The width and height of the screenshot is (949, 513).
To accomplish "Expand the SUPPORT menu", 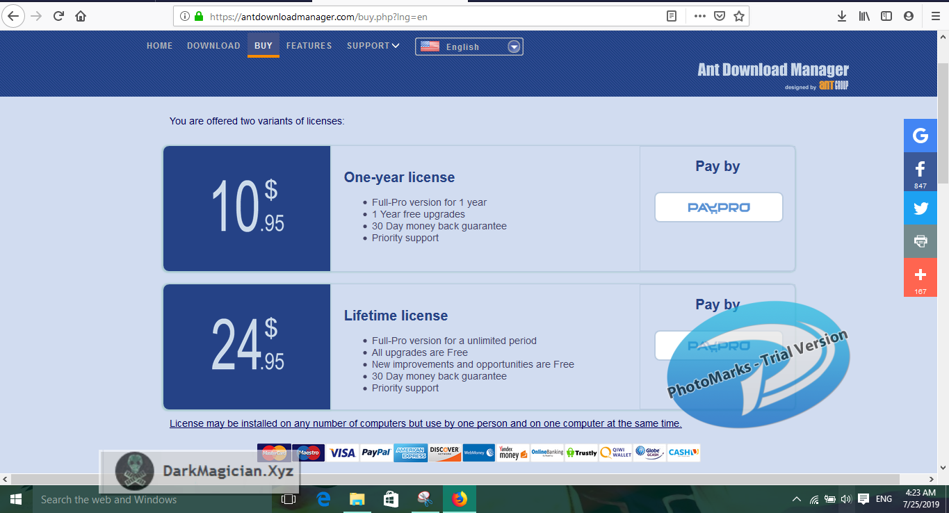I will (x=373, y=46).
